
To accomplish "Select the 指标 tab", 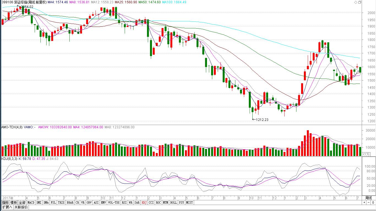I will pyautogui.click(x=6, y=202).
